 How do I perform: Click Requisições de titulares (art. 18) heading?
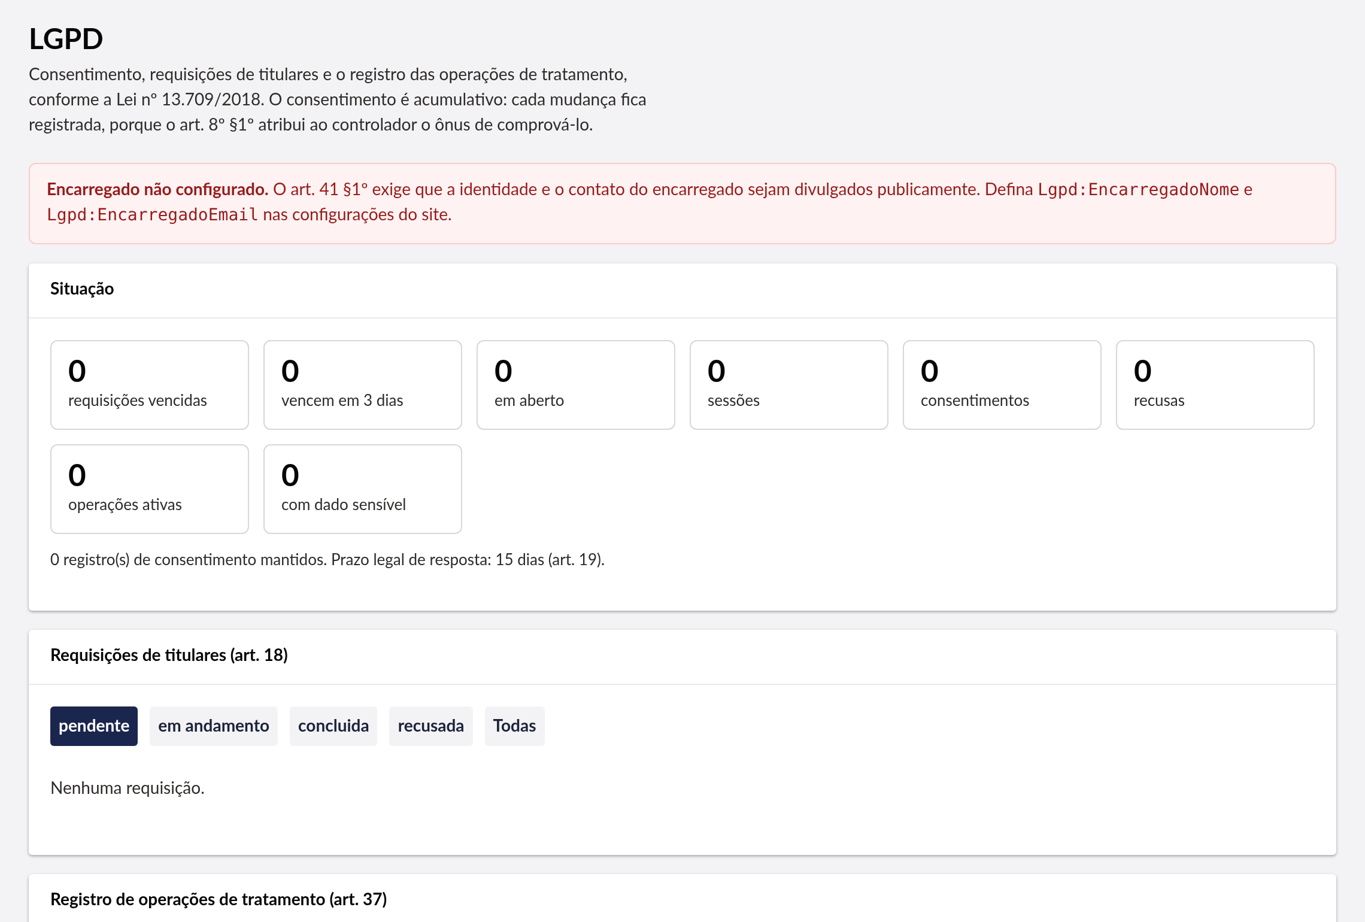click(x=169, y=655)
